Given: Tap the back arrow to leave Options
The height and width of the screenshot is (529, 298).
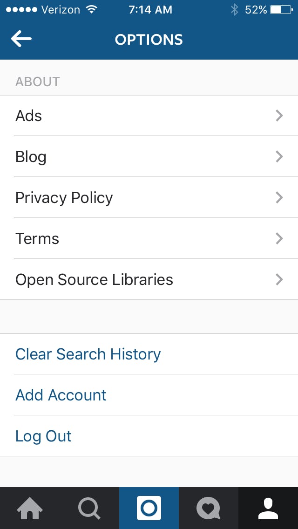Looking at the screenshot, I should pos(21,39).
